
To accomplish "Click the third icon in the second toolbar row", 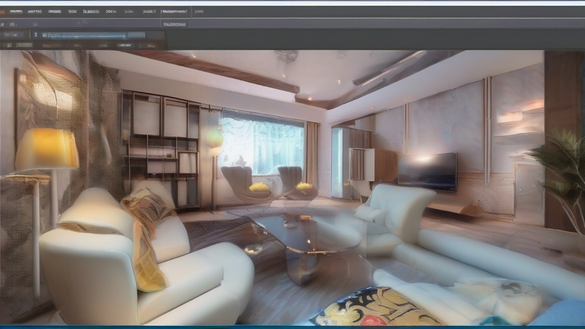I will [x=35, y=25].
